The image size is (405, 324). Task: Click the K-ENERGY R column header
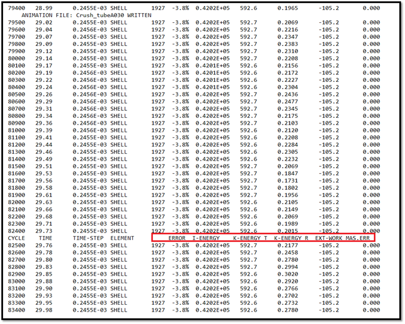[291, 238]
